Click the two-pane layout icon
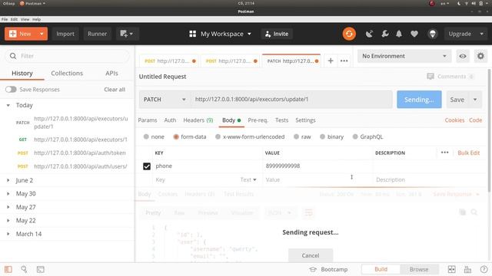492x276 pixels. (x=451, y=269)
